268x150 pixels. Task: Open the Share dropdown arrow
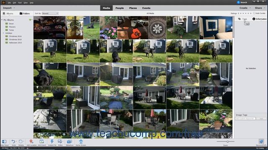pos(265,8)
